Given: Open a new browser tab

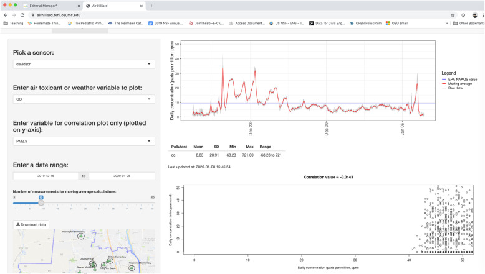Looking at the screenshot, I should click(x=151, y=5).
